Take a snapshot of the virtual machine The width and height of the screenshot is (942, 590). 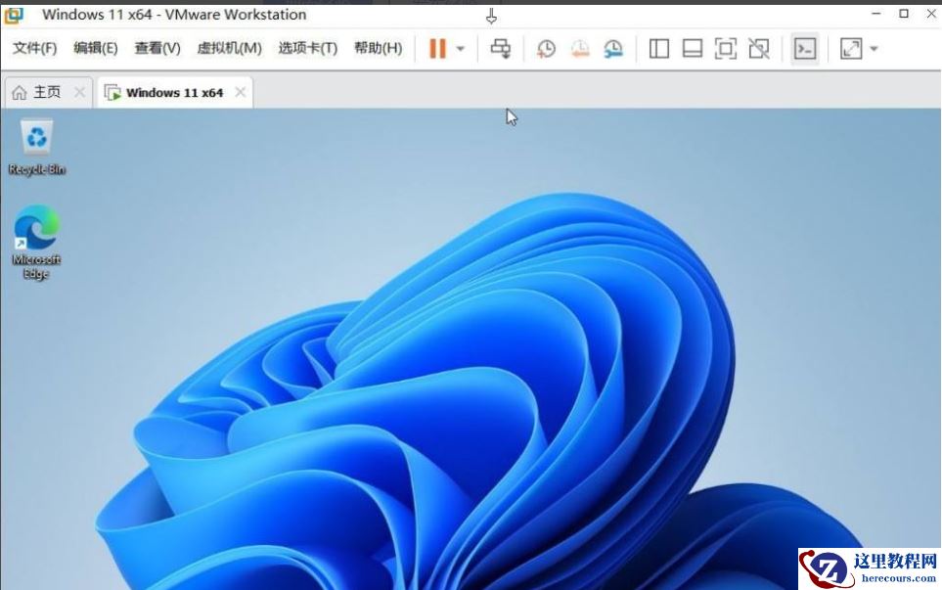click(x=547, y=48)
